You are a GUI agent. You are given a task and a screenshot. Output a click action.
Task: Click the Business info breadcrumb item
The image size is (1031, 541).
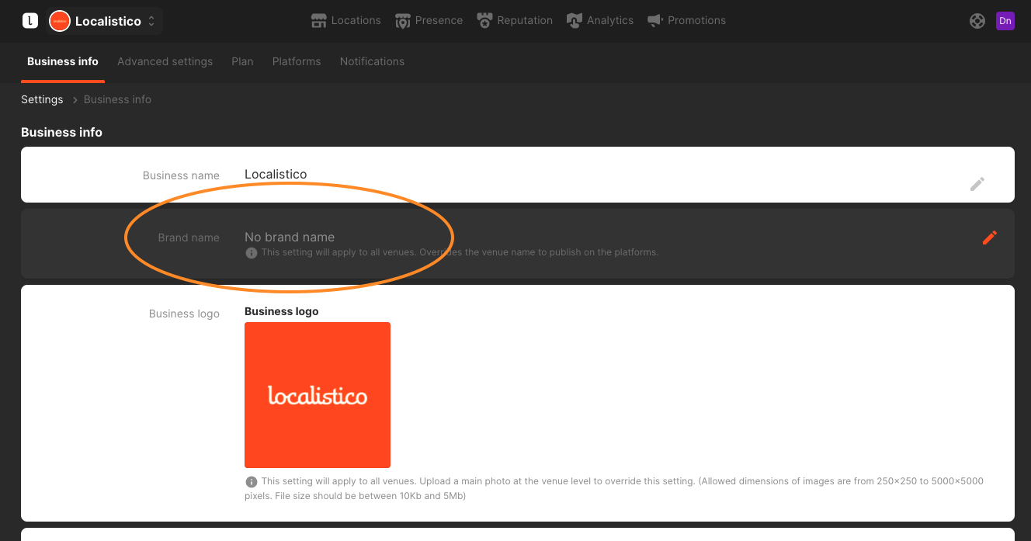coord(117,99)
